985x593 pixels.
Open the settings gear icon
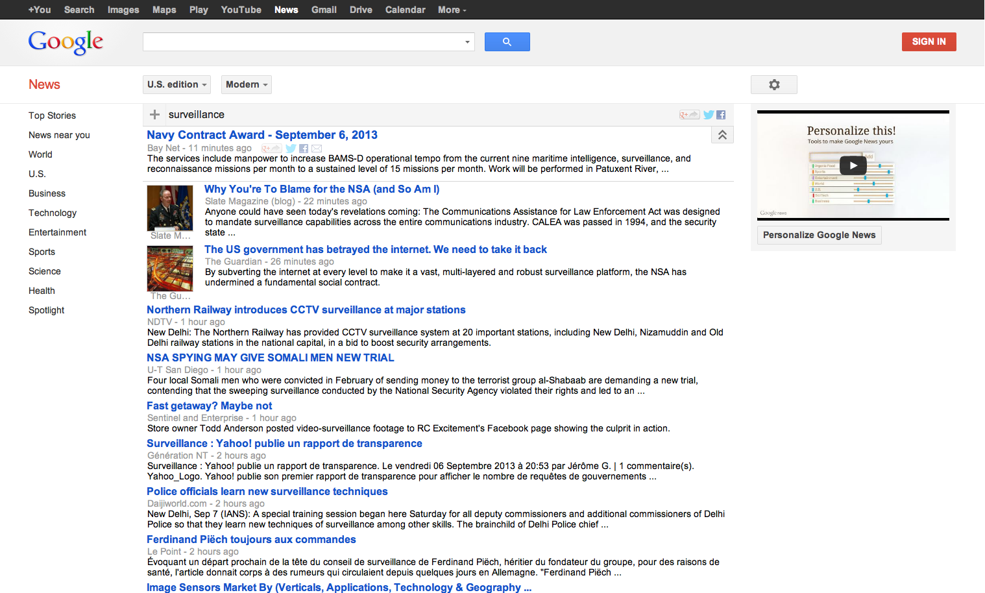[x=773, y=84]
